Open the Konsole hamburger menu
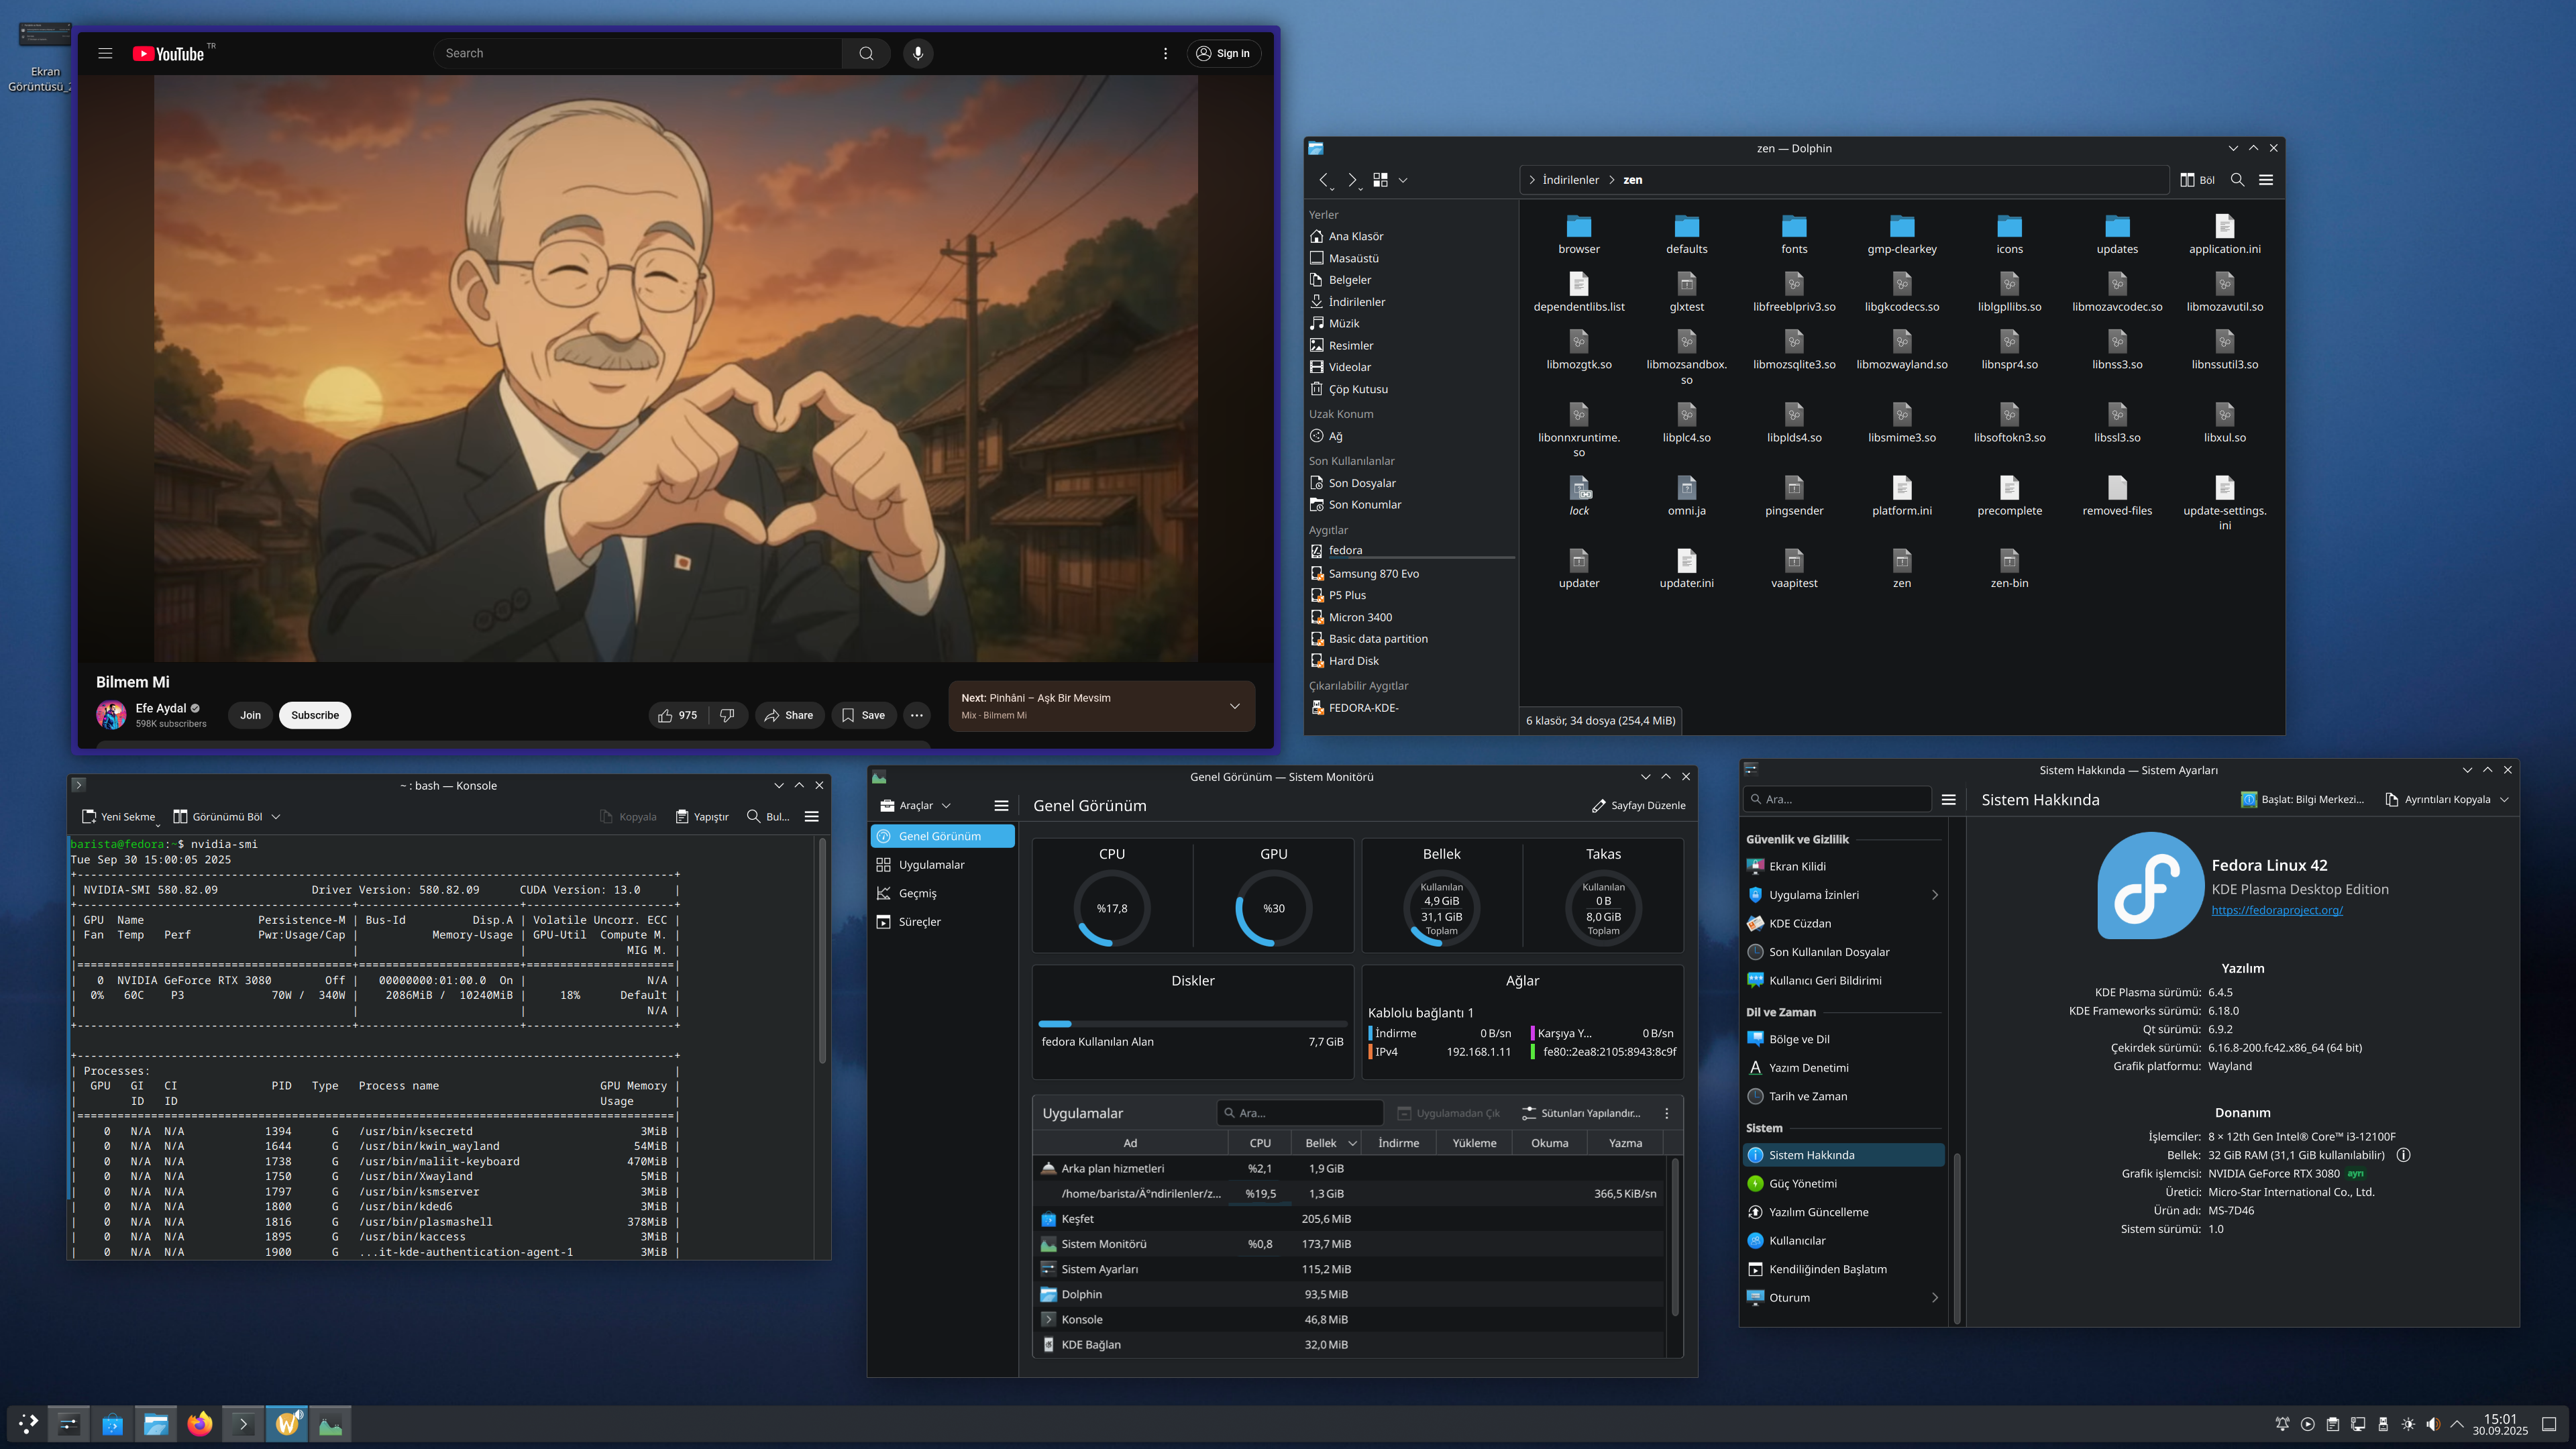This screenshot has width=2576, height=1449. pos(812,817)
